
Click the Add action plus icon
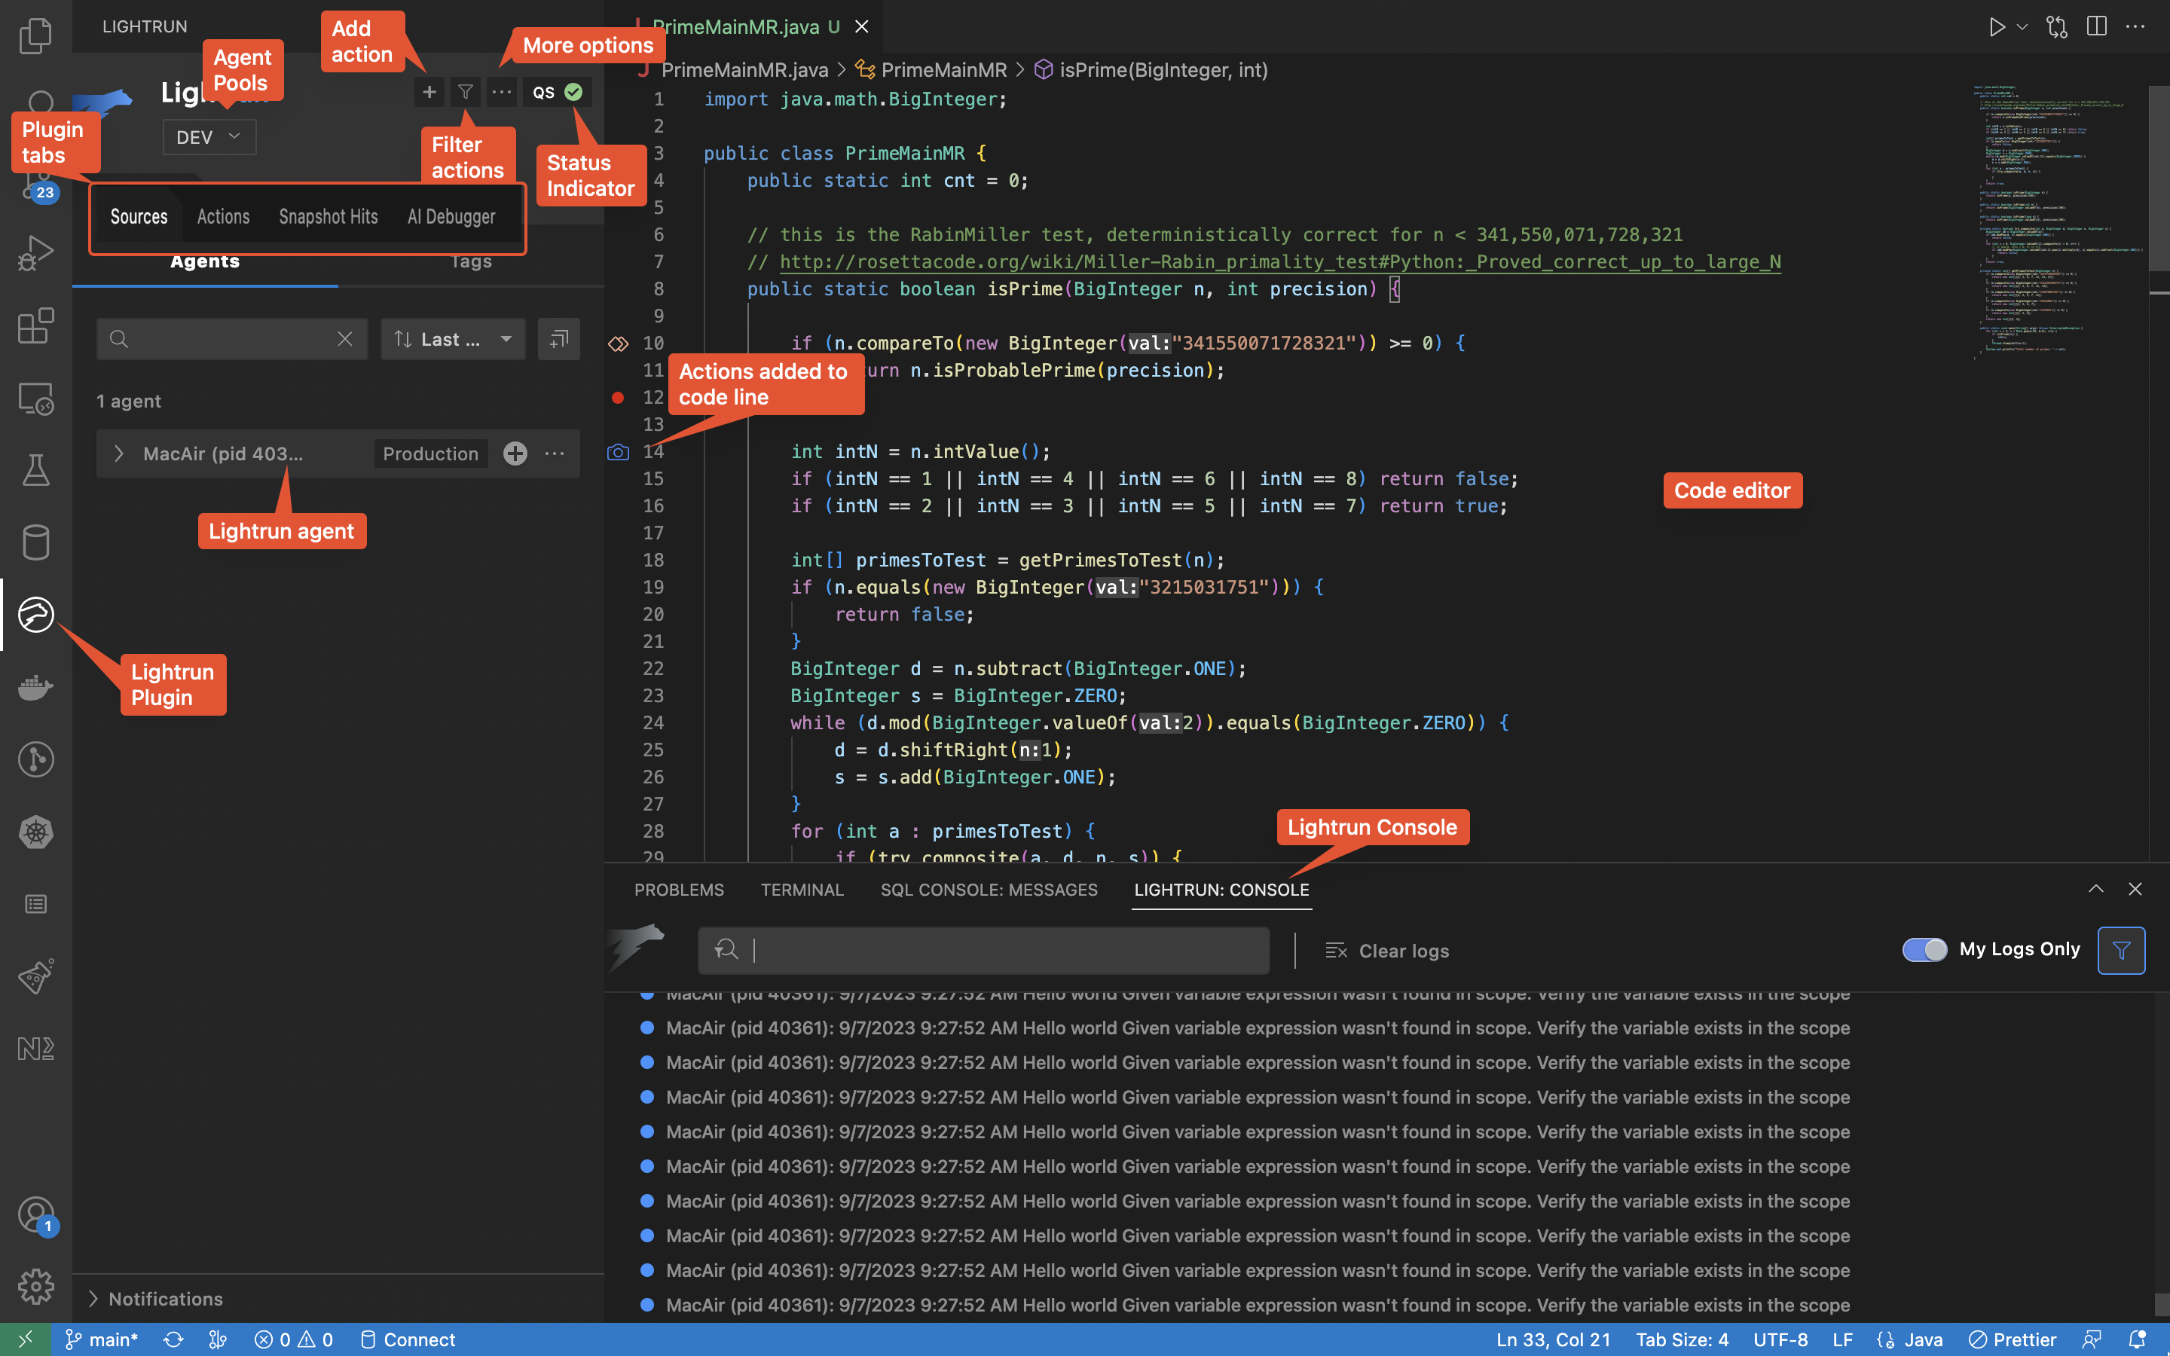point(429,91)
